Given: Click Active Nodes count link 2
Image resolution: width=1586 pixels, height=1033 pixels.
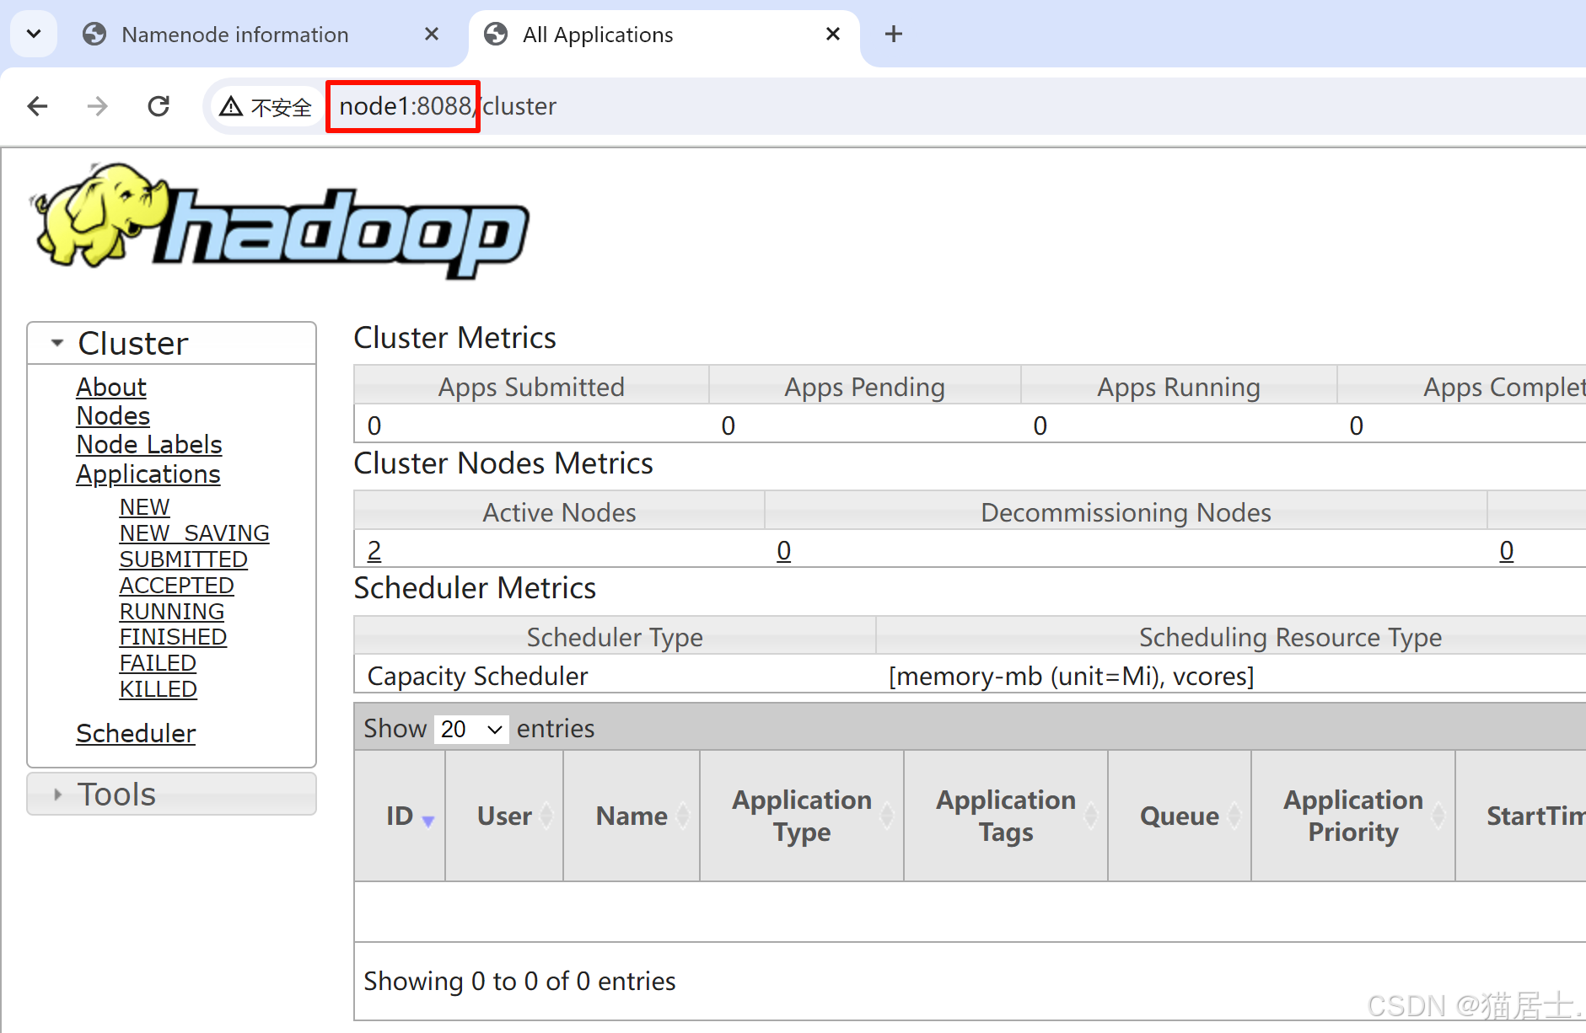Looking at the screenshot, I should click(x=374, y=550).
